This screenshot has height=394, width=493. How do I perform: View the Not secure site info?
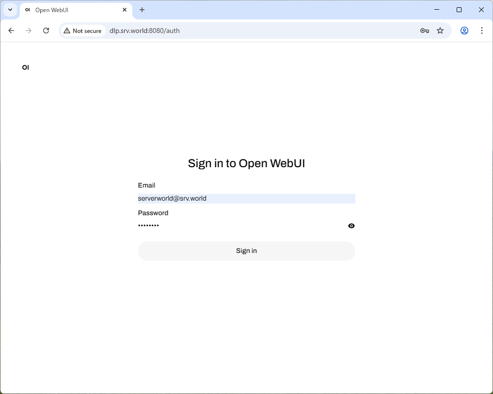82,31
